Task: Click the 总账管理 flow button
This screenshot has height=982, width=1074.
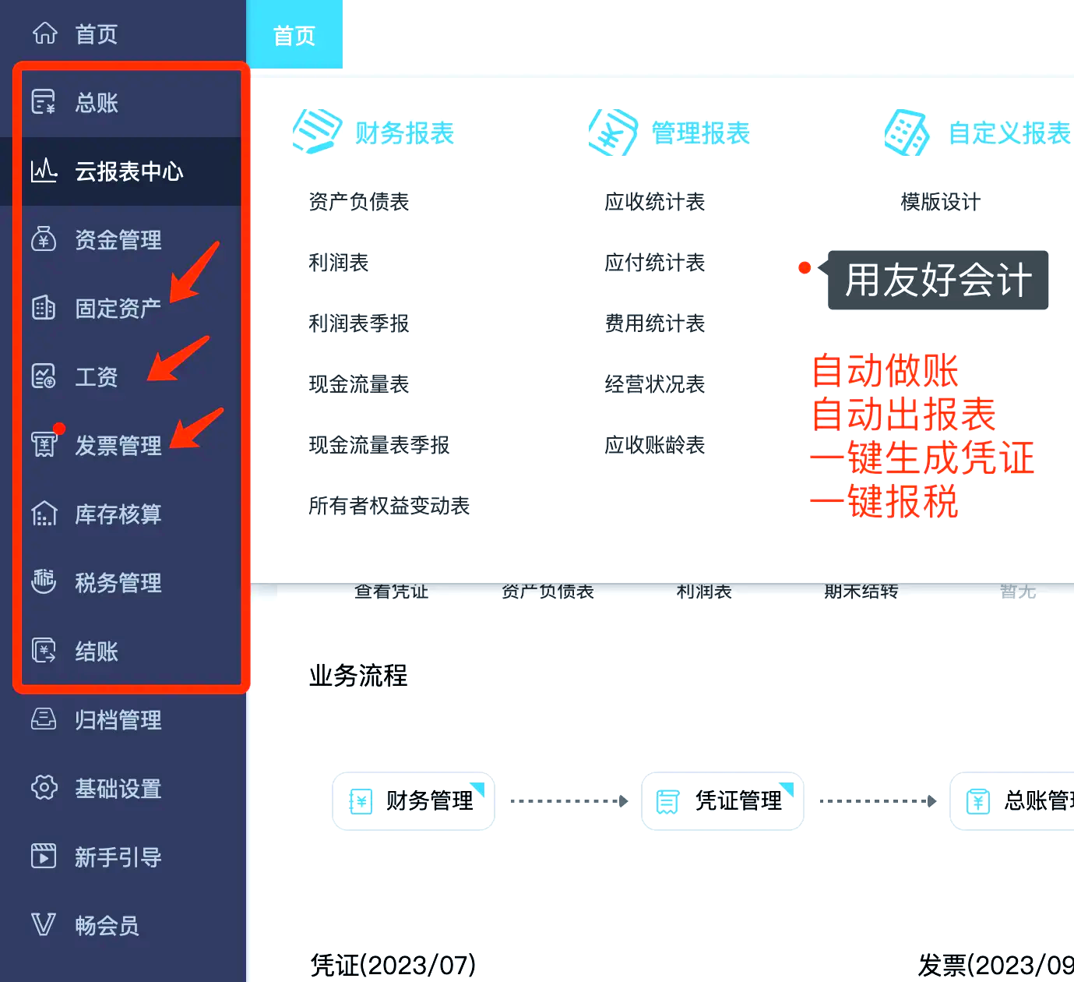Action: click(x=1012, y=801)
